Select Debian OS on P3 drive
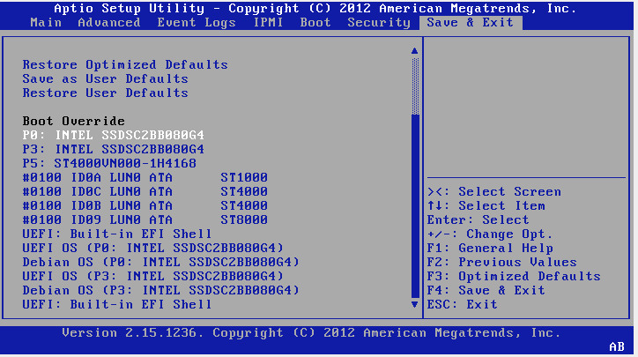 click(160, 290)
